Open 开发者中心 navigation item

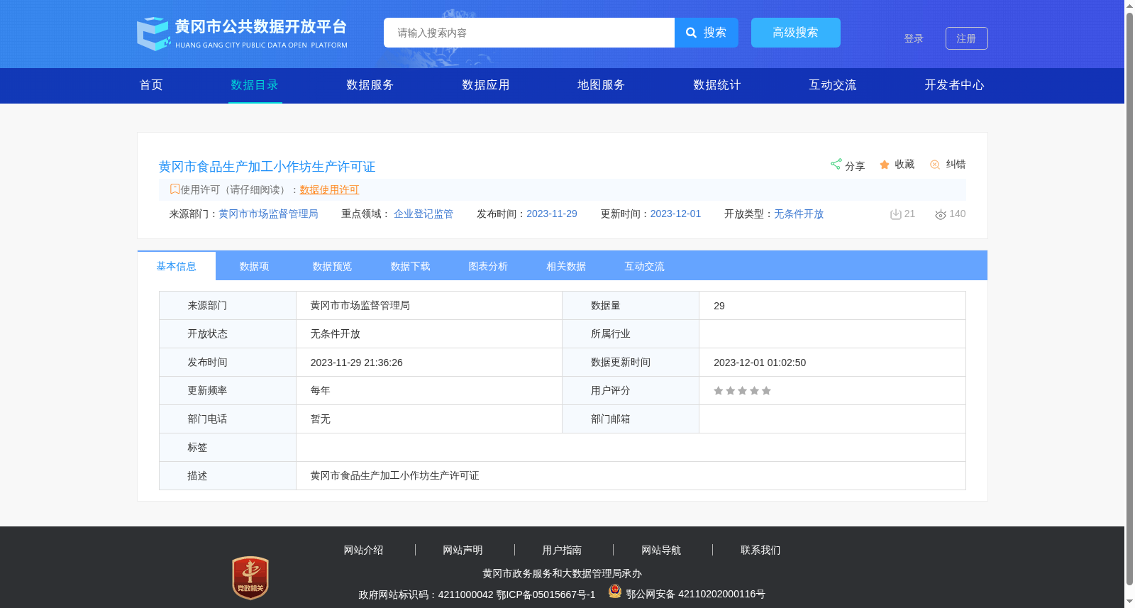pos(955,85)
